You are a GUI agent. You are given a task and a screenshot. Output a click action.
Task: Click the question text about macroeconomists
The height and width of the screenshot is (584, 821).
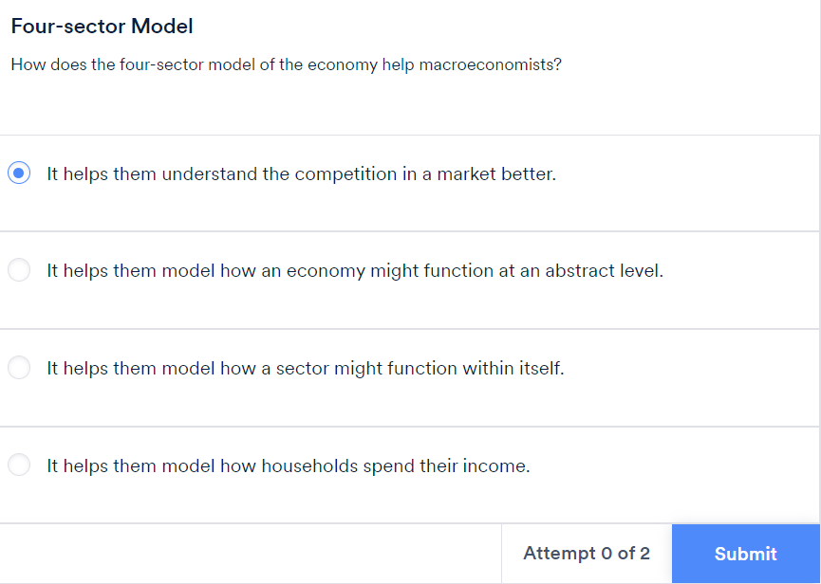(x=285, y=64)
